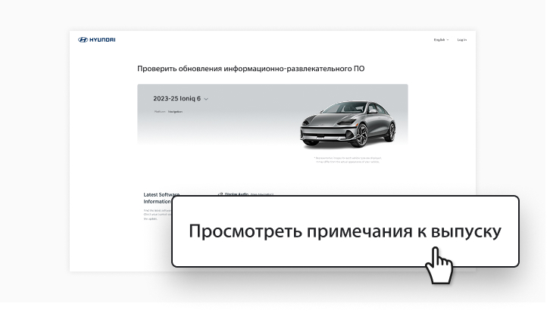Image resolution: width=550 pixels, height=313 pixels.
Task: Click the Platform label under model name
Action: (x=159, y=111)
